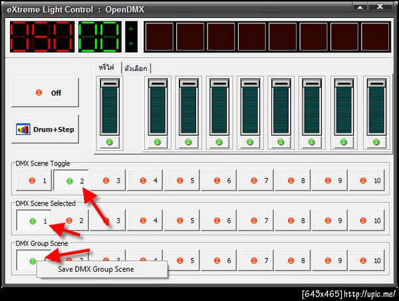Activate DMX Group Scene button 7

pyautogui.click(x=256, y=260)
